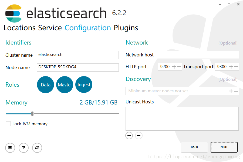Toggle the Master role
Screen dimensions: 243x162
point(65,85)
